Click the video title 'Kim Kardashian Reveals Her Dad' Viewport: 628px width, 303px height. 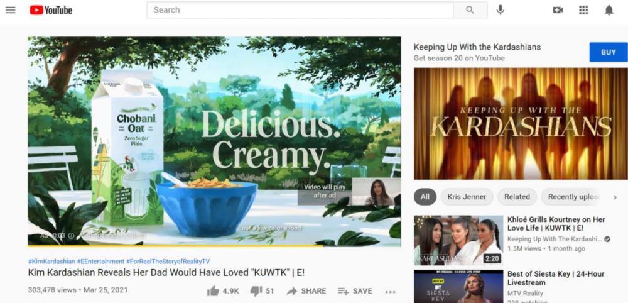tap(166, 273)
